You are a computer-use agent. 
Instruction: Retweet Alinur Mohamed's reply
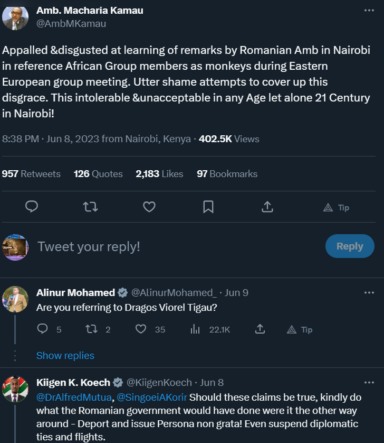pyautogui.click(x=91, y=329)
